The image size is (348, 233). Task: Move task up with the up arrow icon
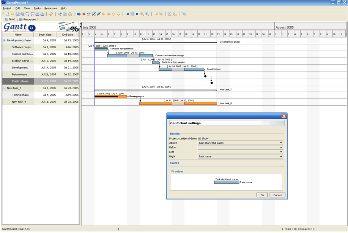(113, 14)
